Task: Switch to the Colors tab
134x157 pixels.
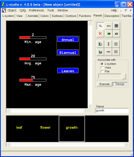Action: [x=44, y=16]
